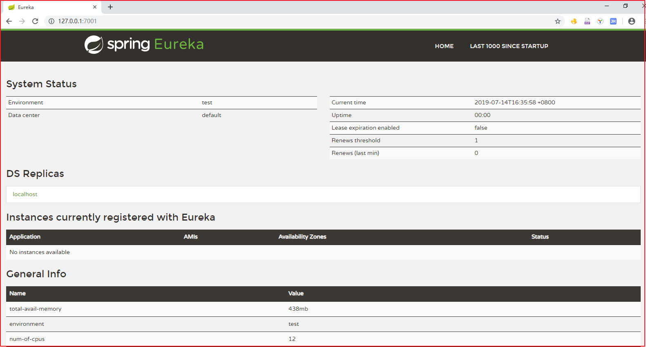
Task: Open LAST 1000 SINCE STARTUP page
Action: [x=509, y=46]
